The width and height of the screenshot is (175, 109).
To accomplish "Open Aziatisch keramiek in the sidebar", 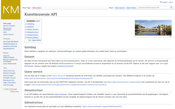I will coord(10,46).
